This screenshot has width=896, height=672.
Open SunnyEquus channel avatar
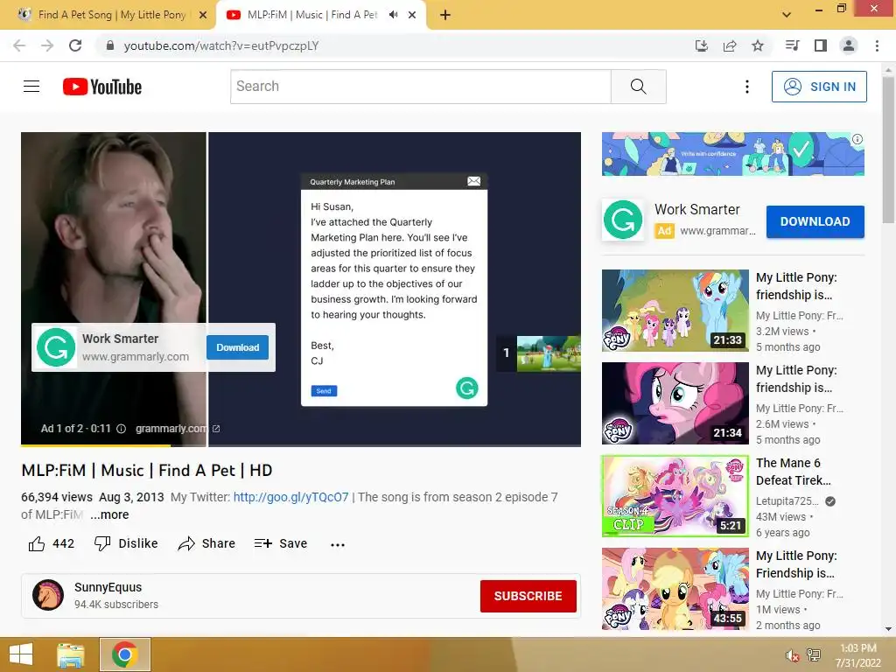[x=48, y=595]
